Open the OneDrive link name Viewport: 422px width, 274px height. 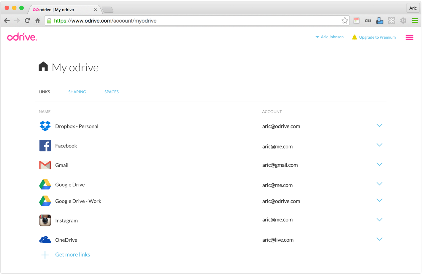[x=66, y=240]
